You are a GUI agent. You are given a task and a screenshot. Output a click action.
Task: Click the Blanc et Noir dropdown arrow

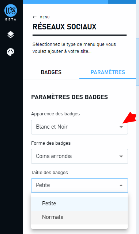pos(121,127)
